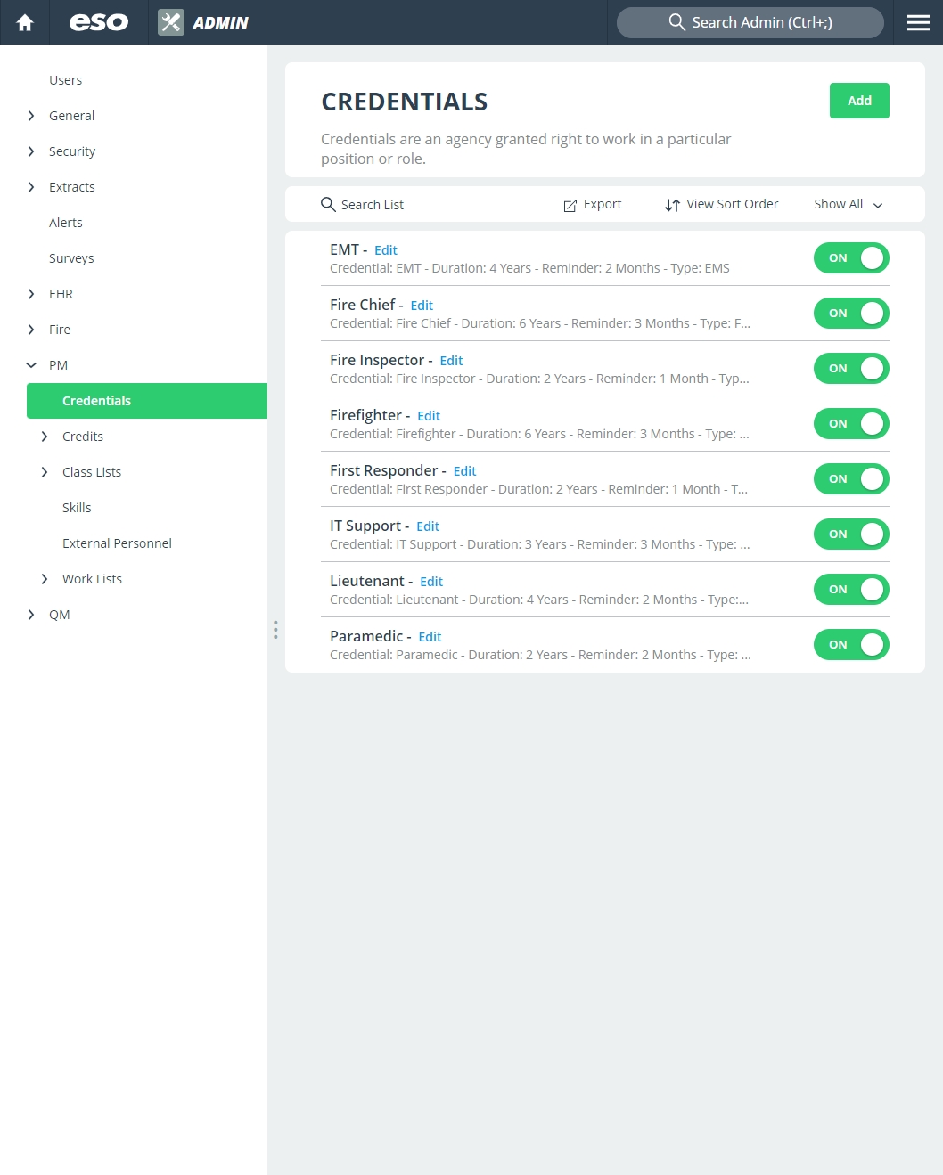Image resolution: width=943 pixels, height=1175 pixels.
Task: Disable the Paramedic credential switch
Action: (x=851, y=645)
